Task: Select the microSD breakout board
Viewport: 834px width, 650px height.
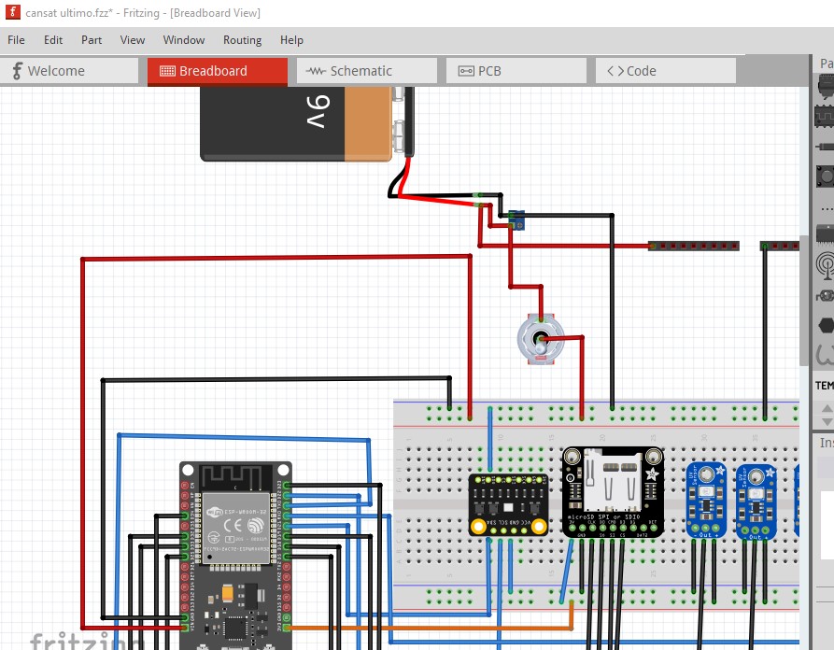Action: coord(613,492)
